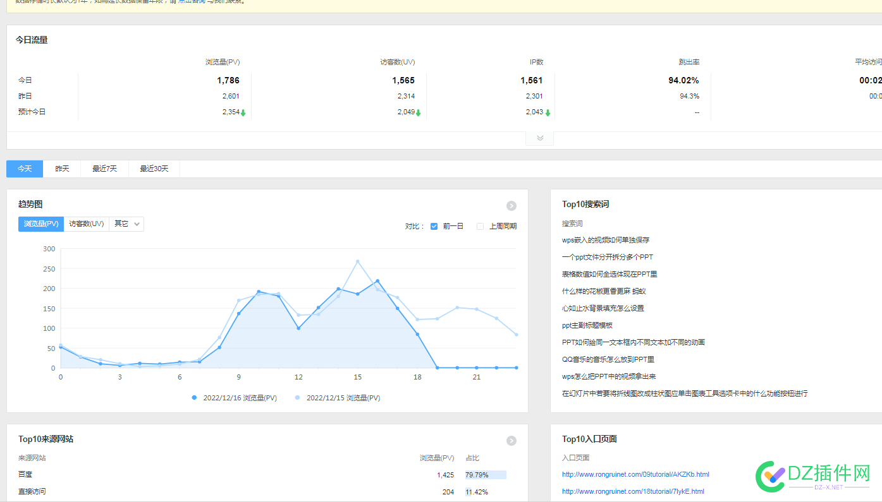This screenshot has height=502, width=882.
Task: Click 79.79% share bar for 百度
Action: [x=486, y=474]
